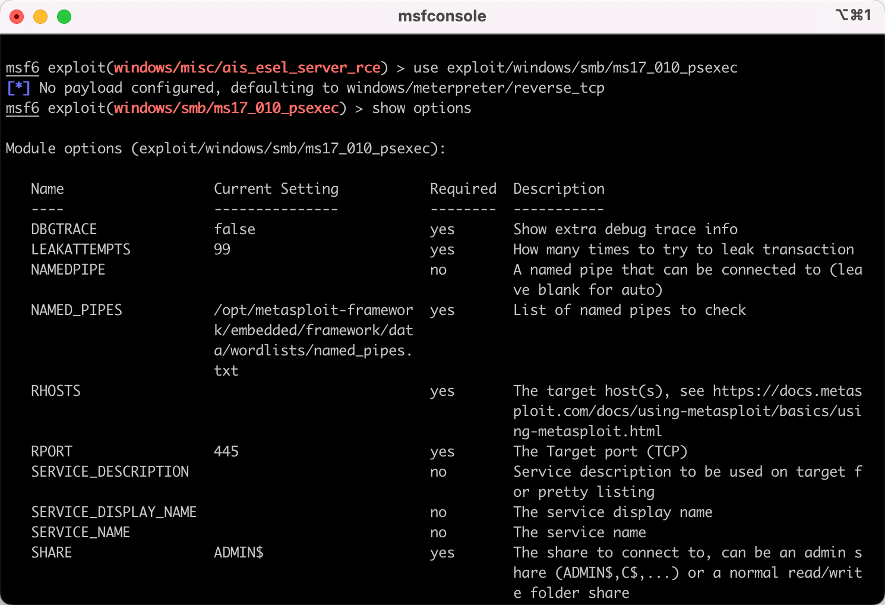Click the SHARE option name
This screenshot has height=605, width=885.
pos(52,553)
